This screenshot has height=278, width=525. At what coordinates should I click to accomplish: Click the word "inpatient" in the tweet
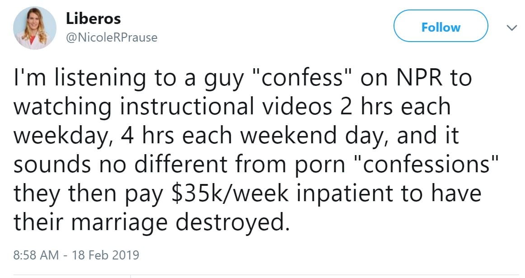click(x=347, y=193)
